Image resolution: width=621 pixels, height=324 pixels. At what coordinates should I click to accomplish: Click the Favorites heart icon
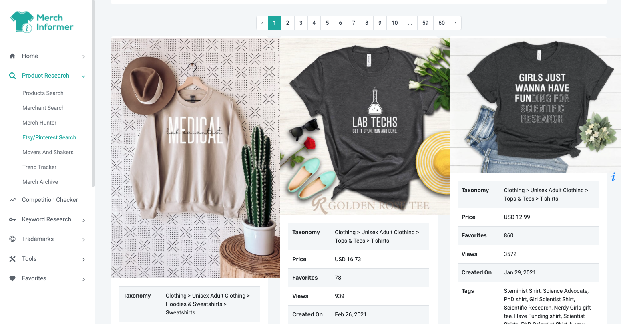[x=12, y=278]
